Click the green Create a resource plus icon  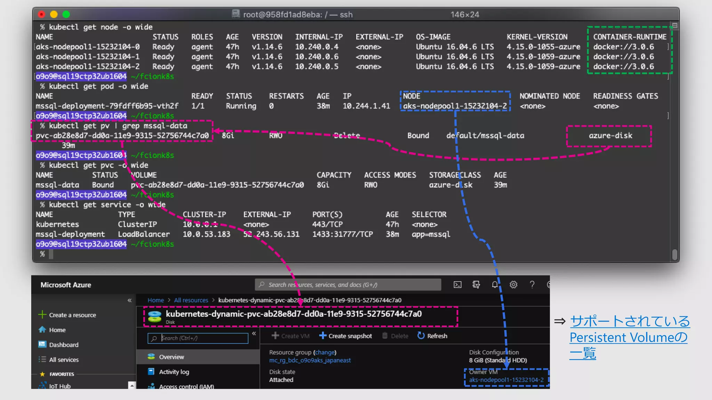42,315
